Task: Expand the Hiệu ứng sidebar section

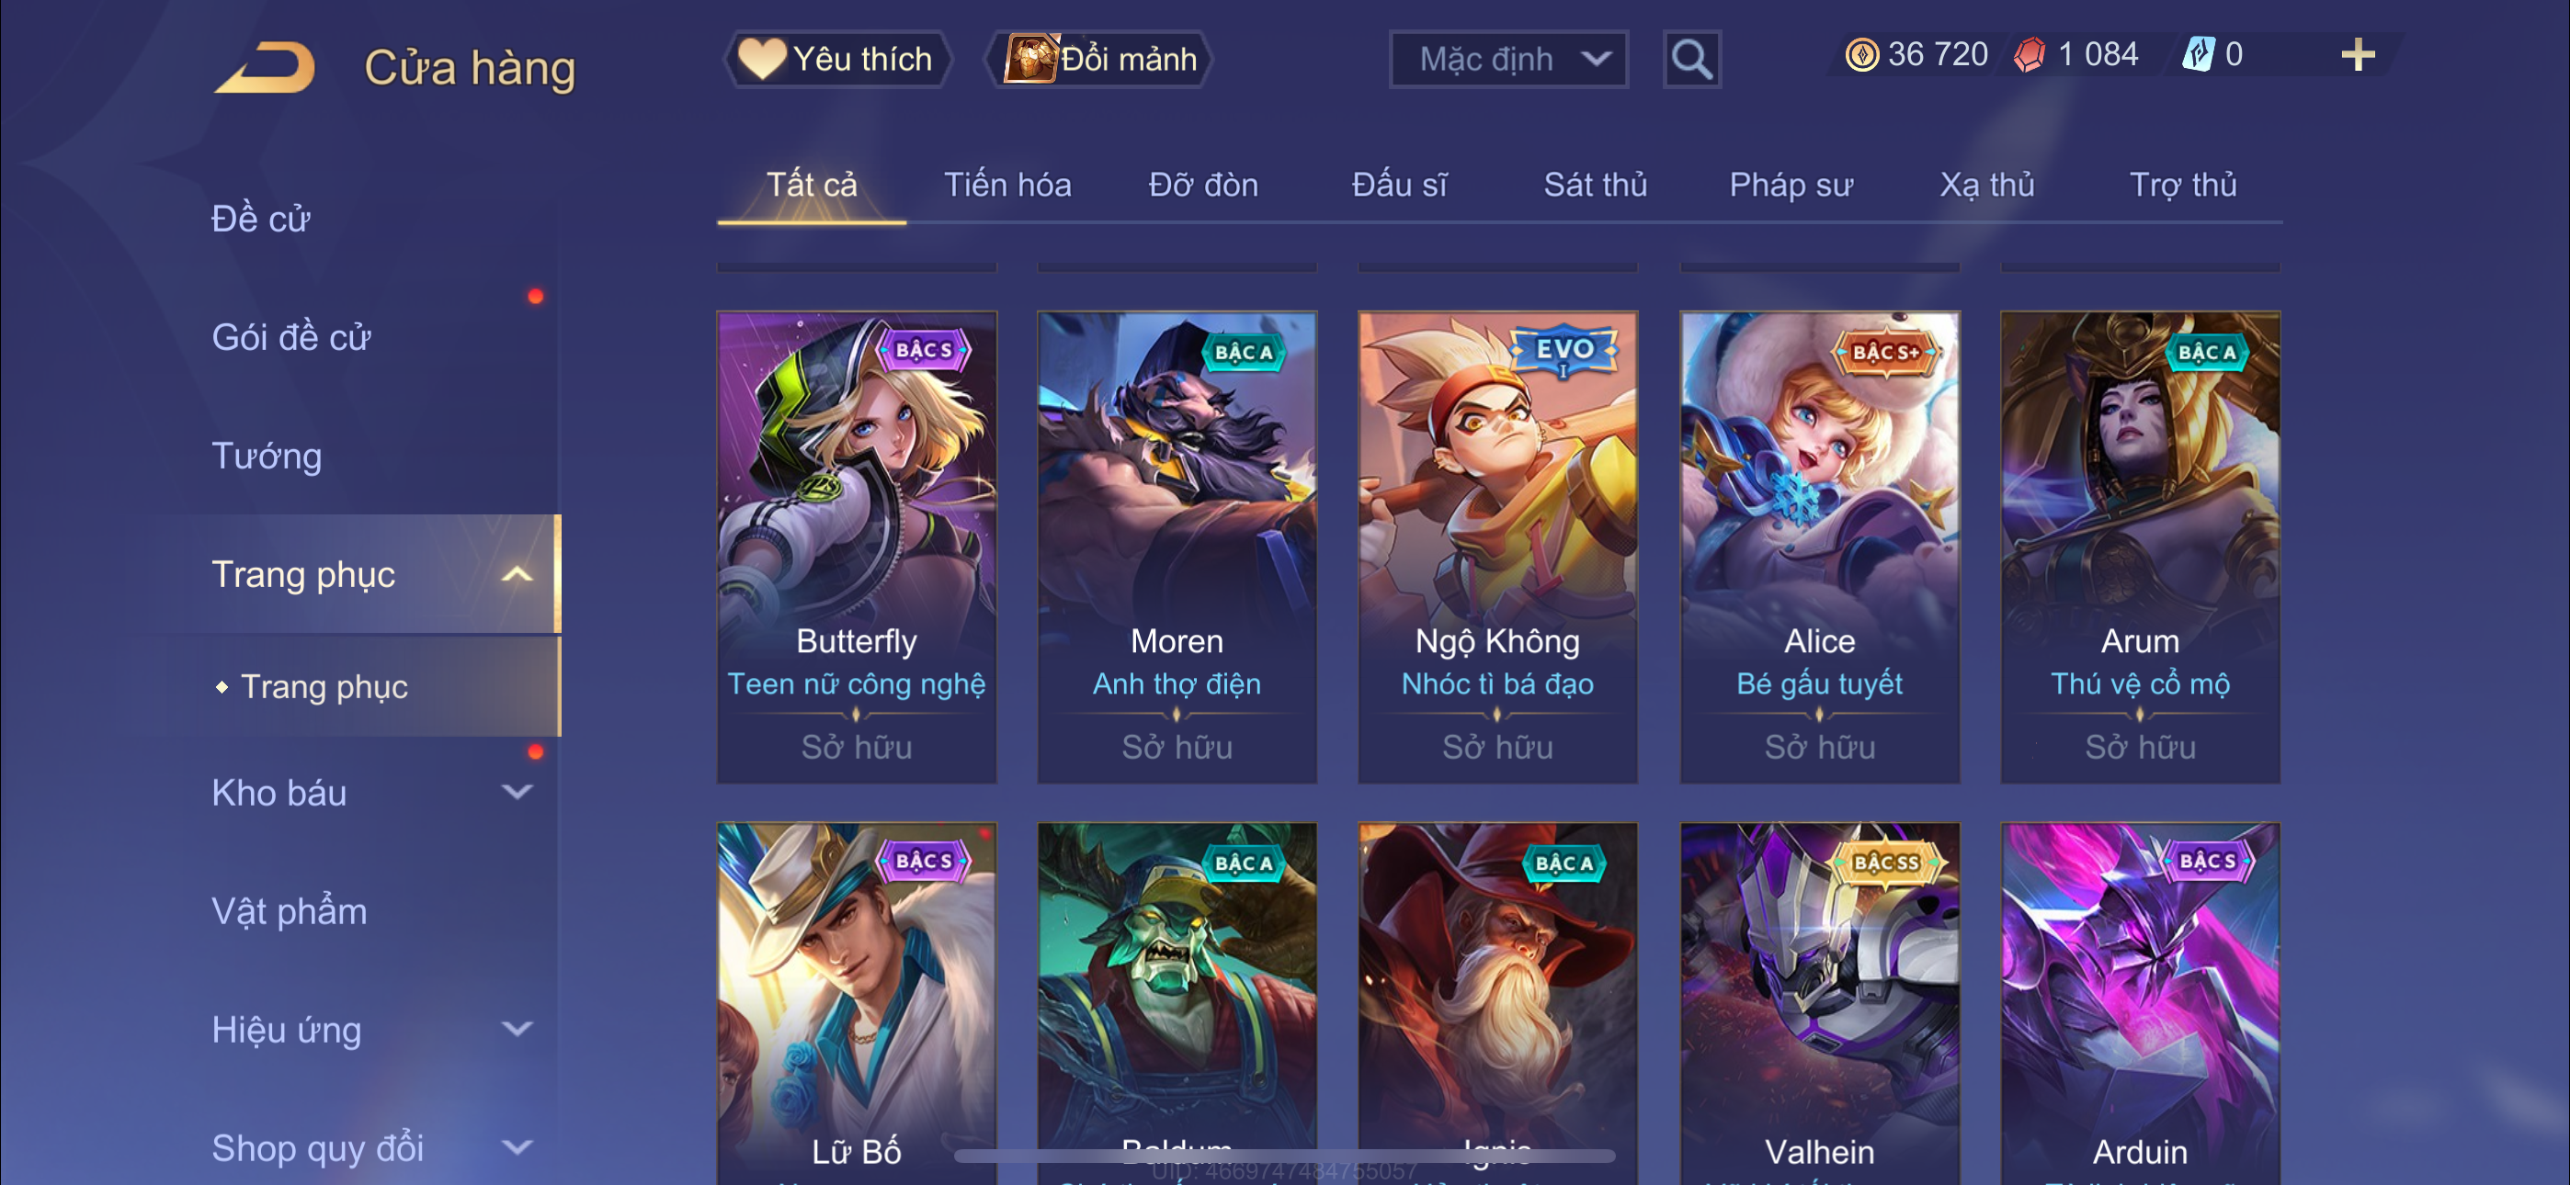Action: click(517, 1029)
